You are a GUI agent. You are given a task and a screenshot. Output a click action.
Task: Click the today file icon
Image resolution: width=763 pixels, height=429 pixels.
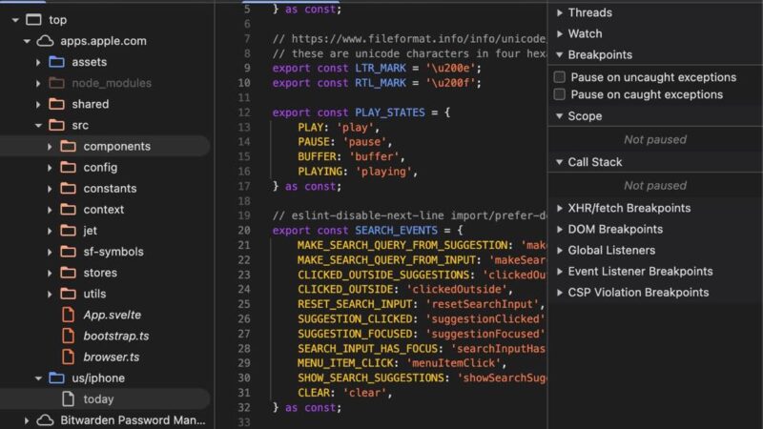(x=68, y=398)
